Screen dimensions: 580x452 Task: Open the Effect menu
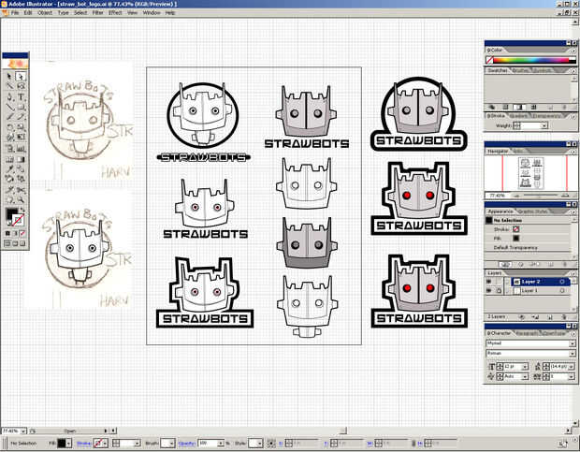click(x=115, y=12)
